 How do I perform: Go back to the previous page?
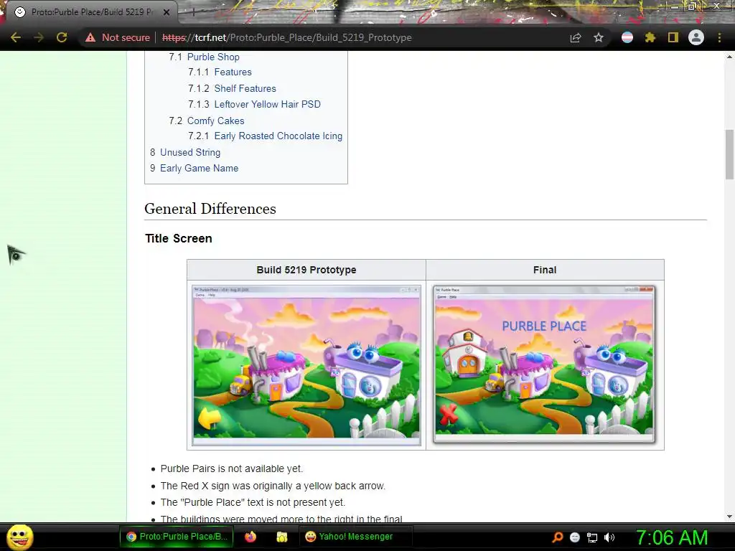tap(16, 37)
